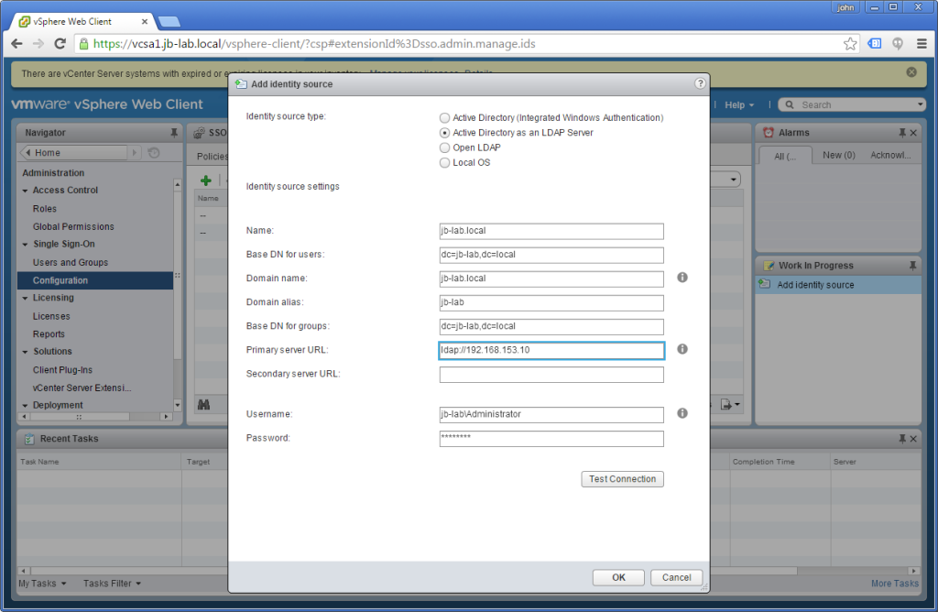Viewport: 938px width, 612px height.
Task: Click the info icon beside Primary server URL
Action: coord(682,349)
